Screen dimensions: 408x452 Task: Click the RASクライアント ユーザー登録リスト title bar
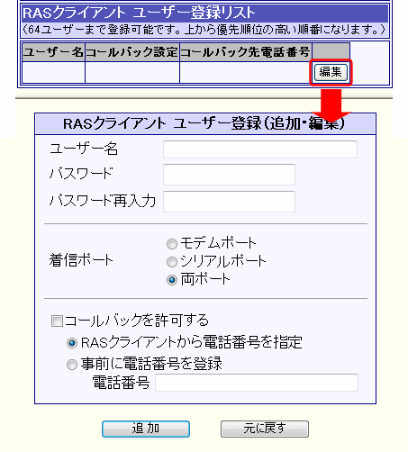pos(204,14)
